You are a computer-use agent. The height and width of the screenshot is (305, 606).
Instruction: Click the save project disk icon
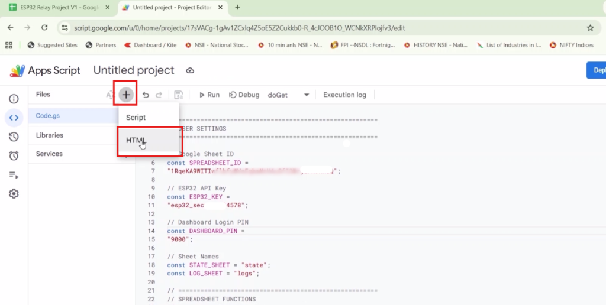tap(179, 95)
